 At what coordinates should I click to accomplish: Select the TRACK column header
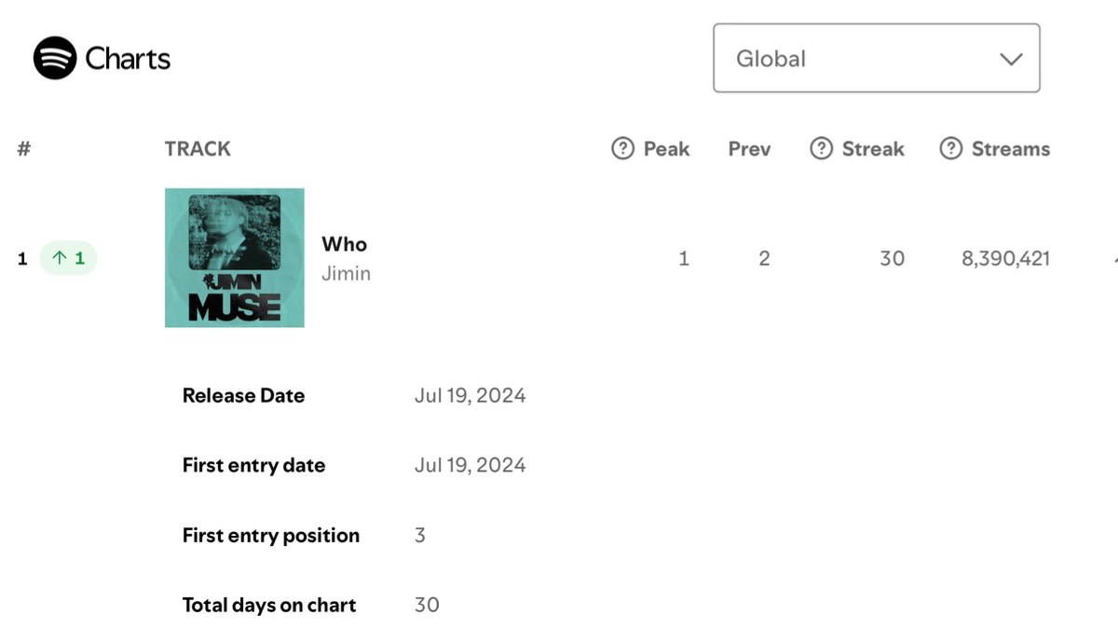tap(198, 149)
